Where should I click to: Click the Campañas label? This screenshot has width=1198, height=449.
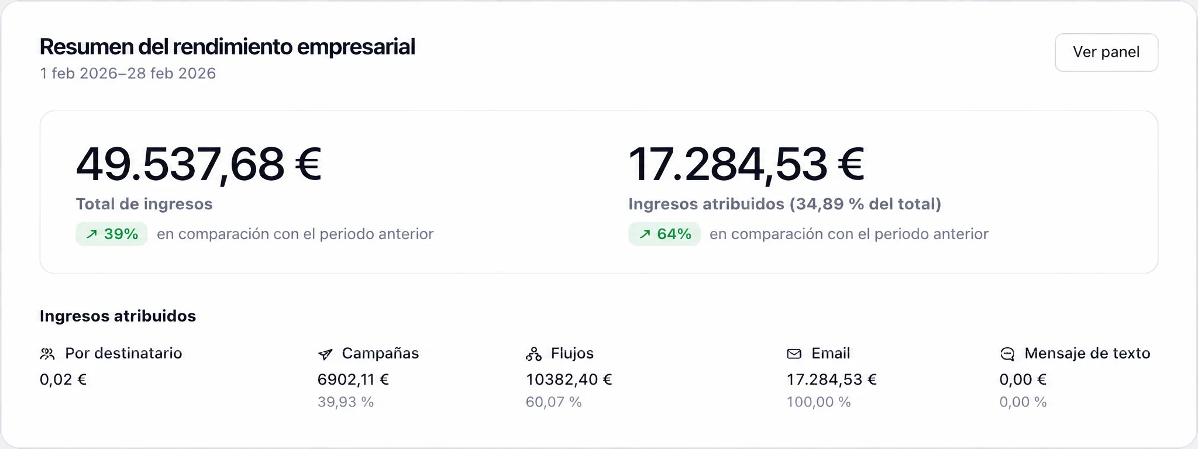(380, 354)
